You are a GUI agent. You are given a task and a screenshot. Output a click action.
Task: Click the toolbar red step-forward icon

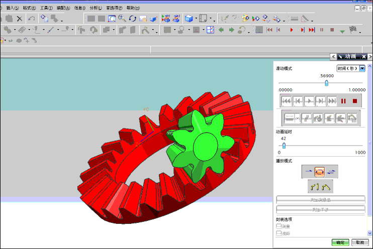click(x=302, y=30)
